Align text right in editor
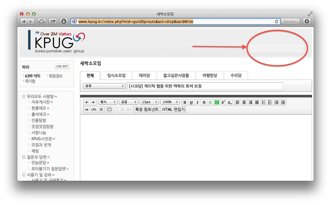Image resolution: width=331 pixels, height=205 pixels. click(x=251, y=102)
